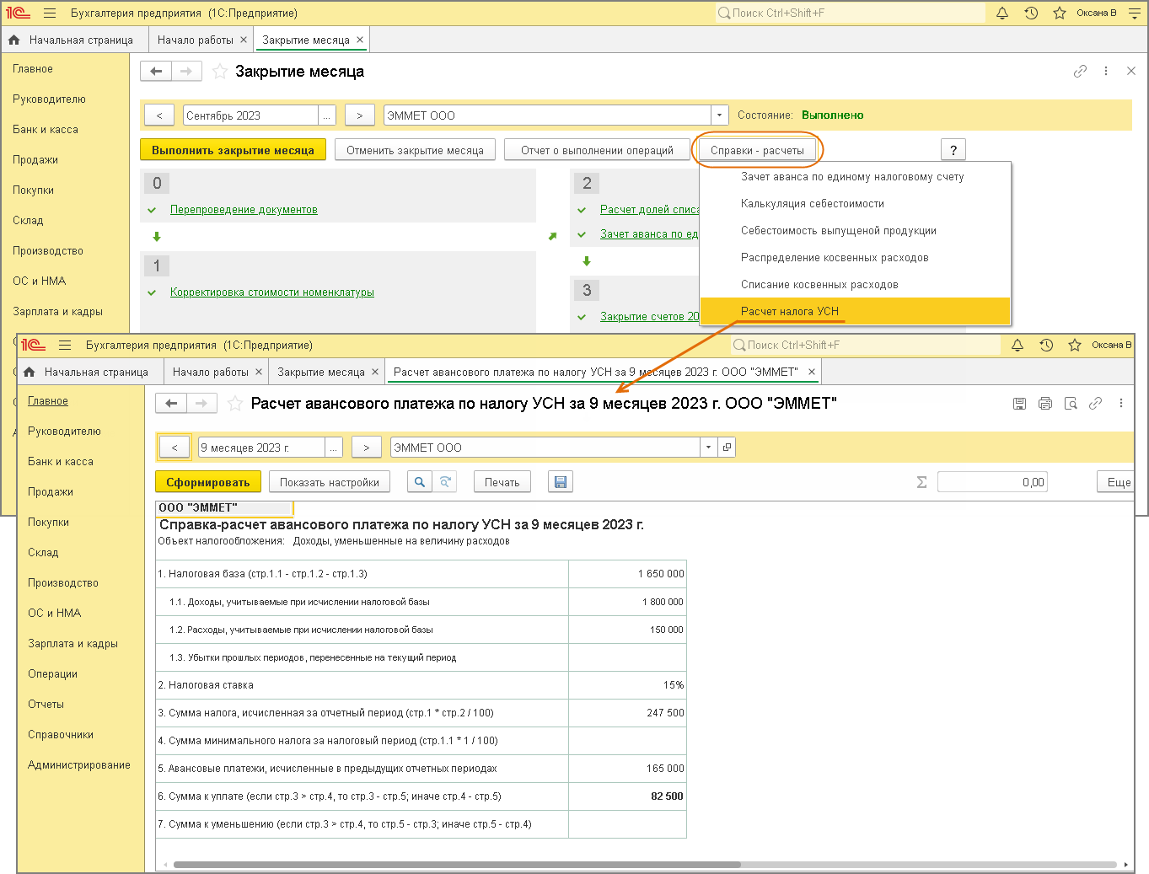Viewport: 1149px width, 874px height.
Task: Open Начальная страница tab in front window
Action: 87,372
